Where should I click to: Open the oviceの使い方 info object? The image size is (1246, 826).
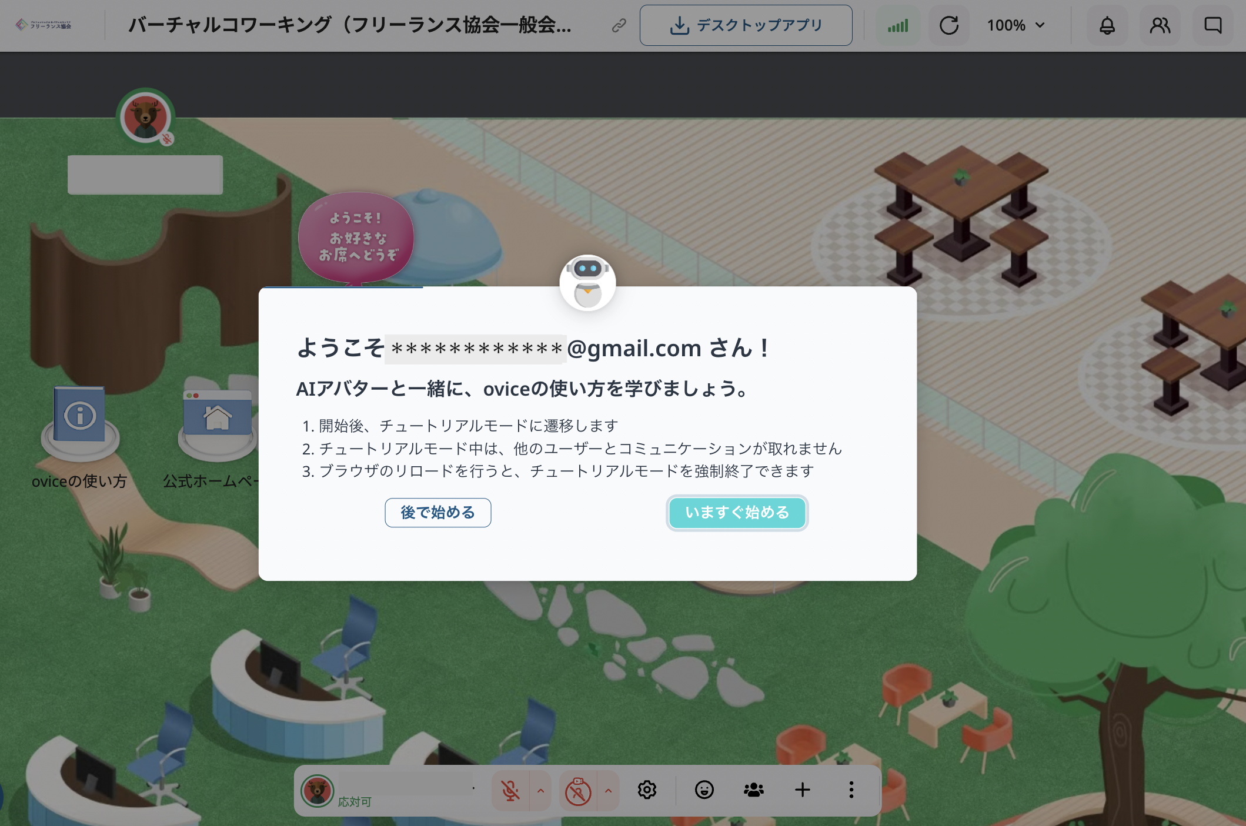point(79,423)
